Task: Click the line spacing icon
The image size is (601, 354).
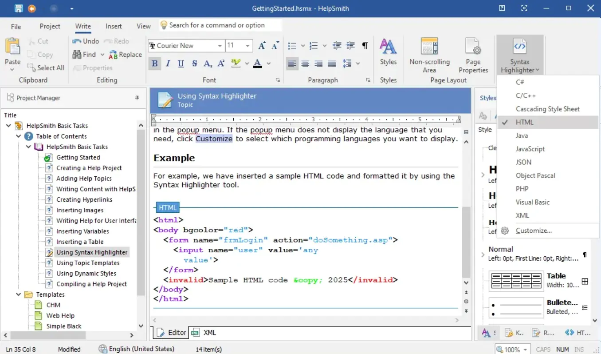Action: [347, 64]
